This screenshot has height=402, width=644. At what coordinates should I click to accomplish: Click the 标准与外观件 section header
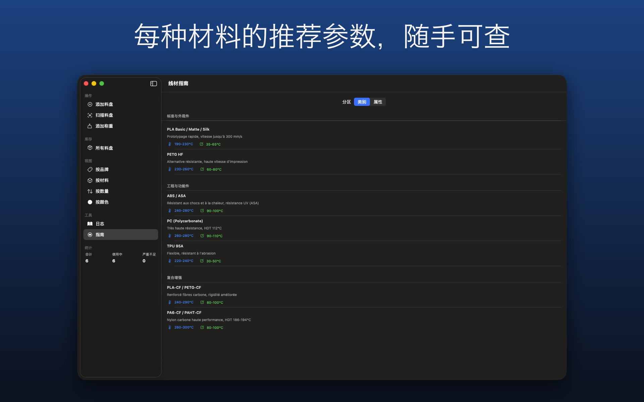click(178, 116)
